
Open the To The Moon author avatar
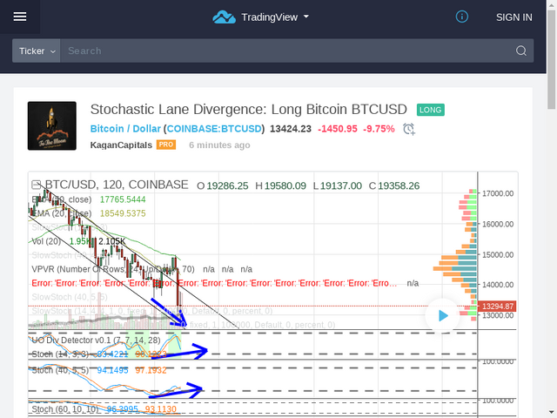click(52, 125)
